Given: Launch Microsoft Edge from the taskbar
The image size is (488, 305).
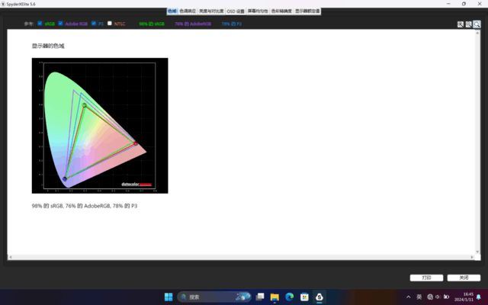Looking at the screenshot, I should pyautogui.click(x=290, y=297).
